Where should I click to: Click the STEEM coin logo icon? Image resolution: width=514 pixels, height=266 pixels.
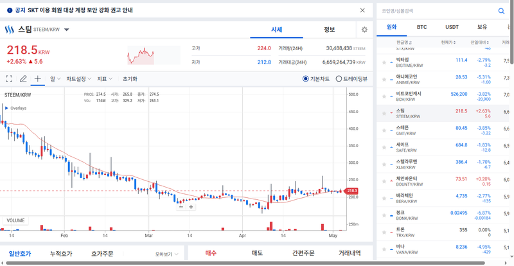click(9, 30)
